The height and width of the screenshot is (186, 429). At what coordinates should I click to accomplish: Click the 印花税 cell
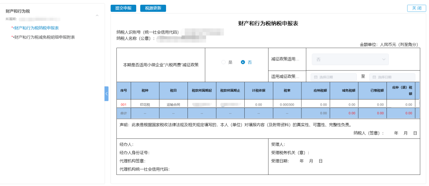click(145, 105)
